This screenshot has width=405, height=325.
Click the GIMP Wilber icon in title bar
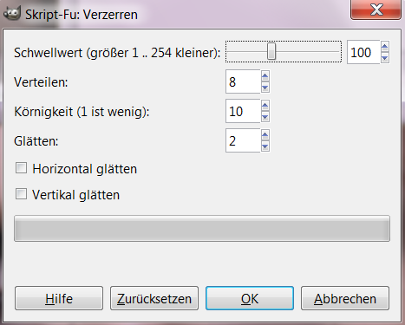pos(12,14)
